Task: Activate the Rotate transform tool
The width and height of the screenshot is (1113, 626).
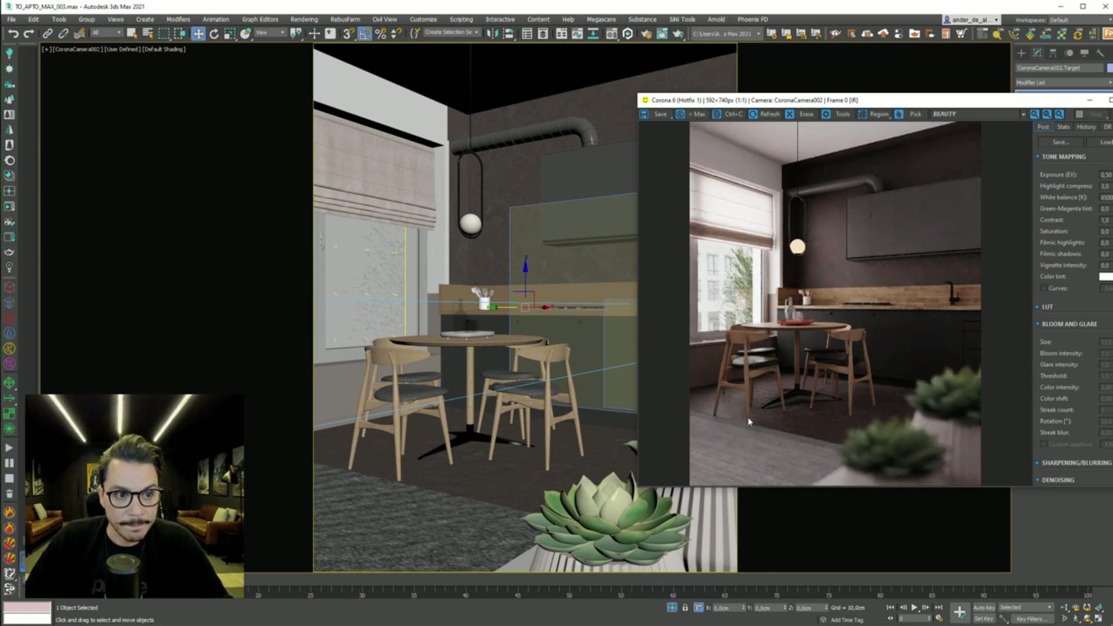Action: pos(214,34)
